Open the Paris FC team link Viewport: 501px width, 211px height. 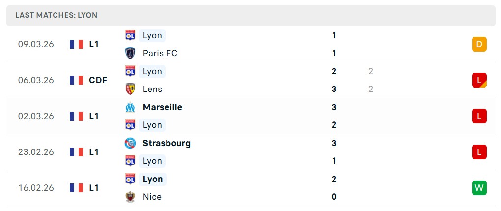(x=160, y=53)
